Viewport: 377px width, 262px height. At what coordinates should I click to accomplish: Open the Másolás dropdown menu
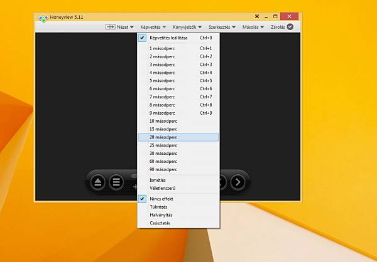coord(253,27)
